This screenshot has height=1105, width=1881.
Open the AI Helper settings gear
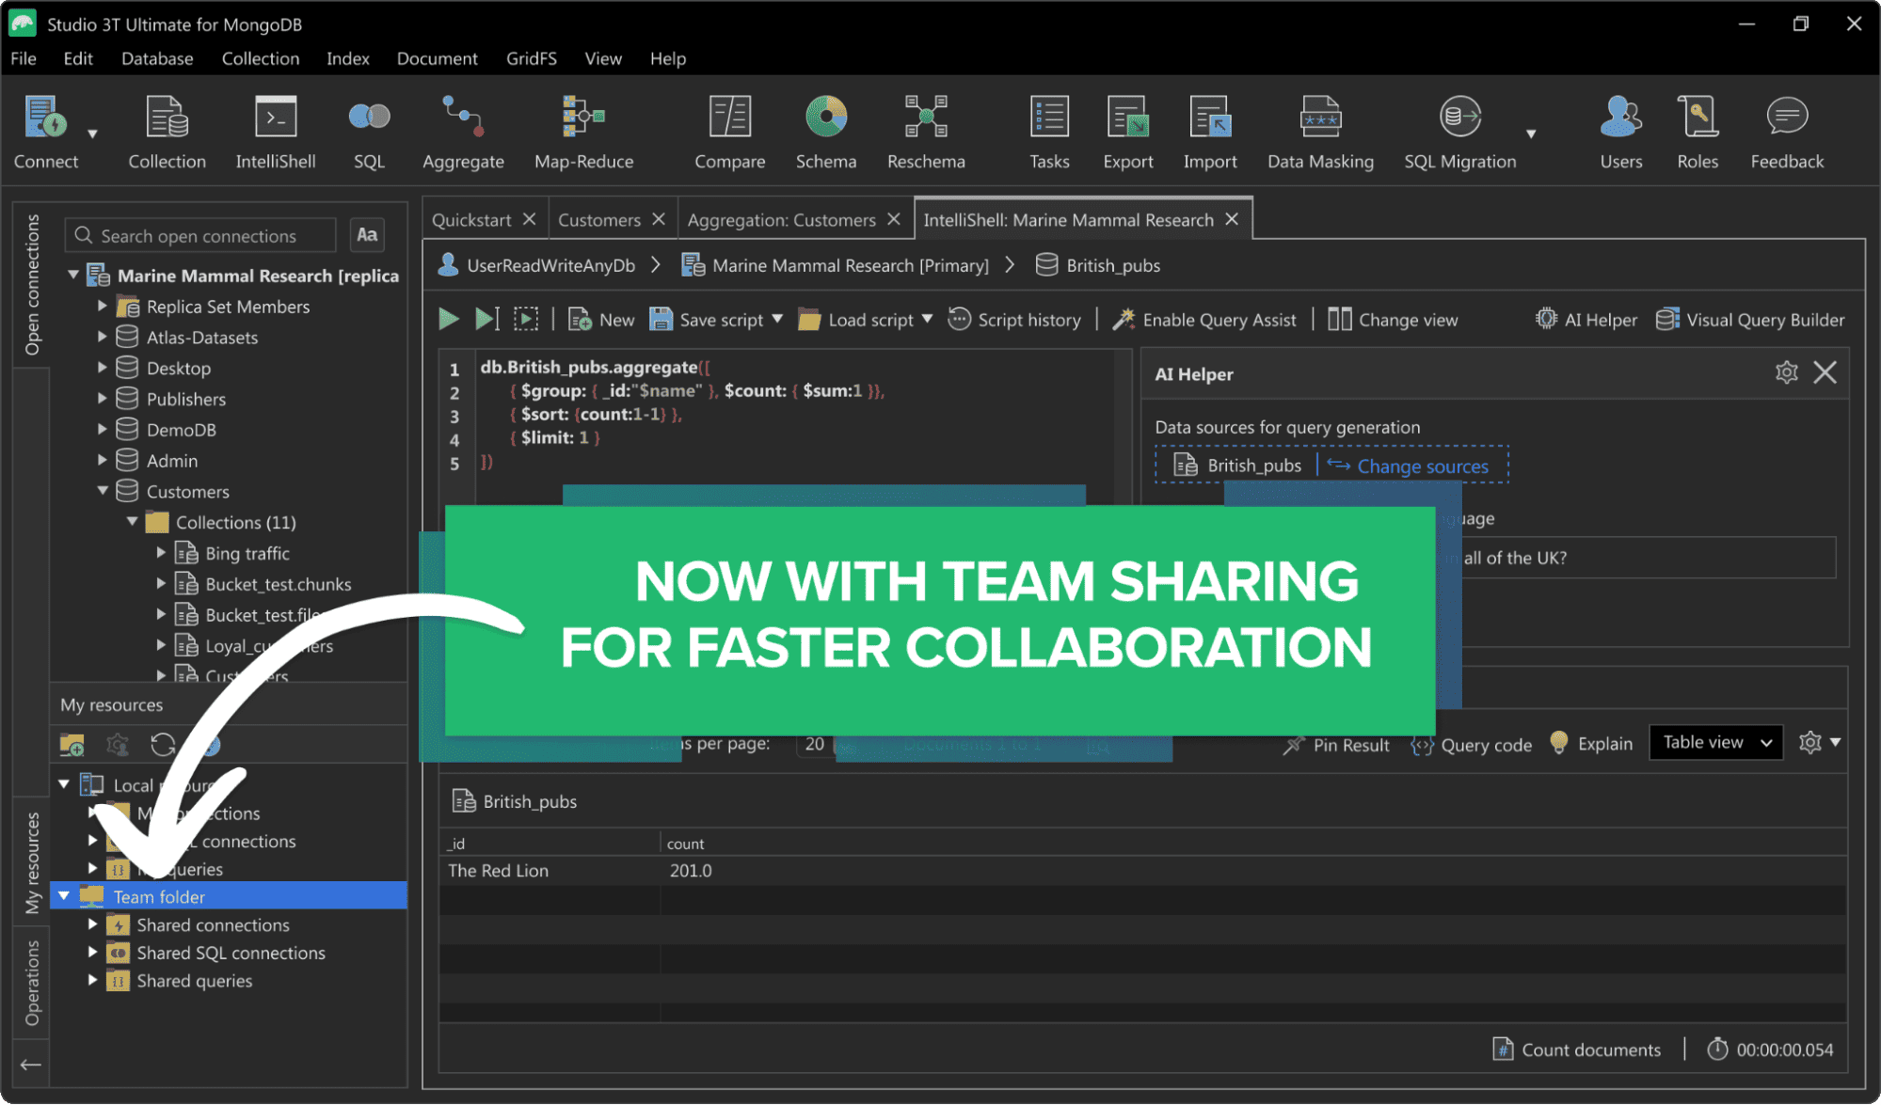1786,372
